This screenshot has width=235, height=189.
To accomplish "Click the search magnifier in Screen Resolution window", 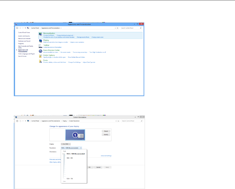I will coord(141,121).
